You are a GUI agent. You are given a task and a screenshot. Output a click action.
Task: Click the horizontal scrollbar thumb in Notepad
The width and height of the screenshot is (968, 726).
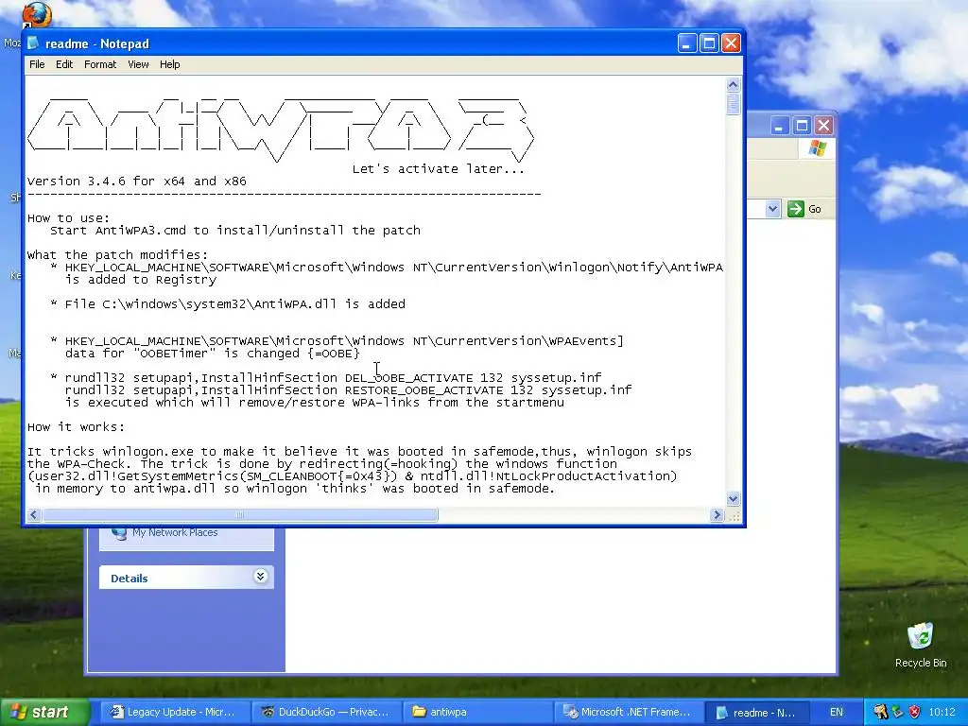(240, 514)
